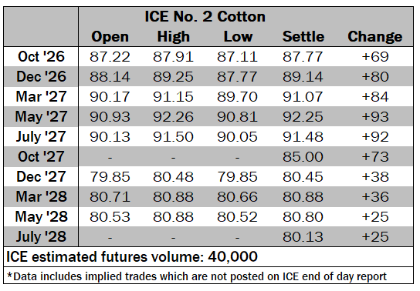Click July '27 change value +92
Screen dimensions: 420x291
(x=375, y=137)
